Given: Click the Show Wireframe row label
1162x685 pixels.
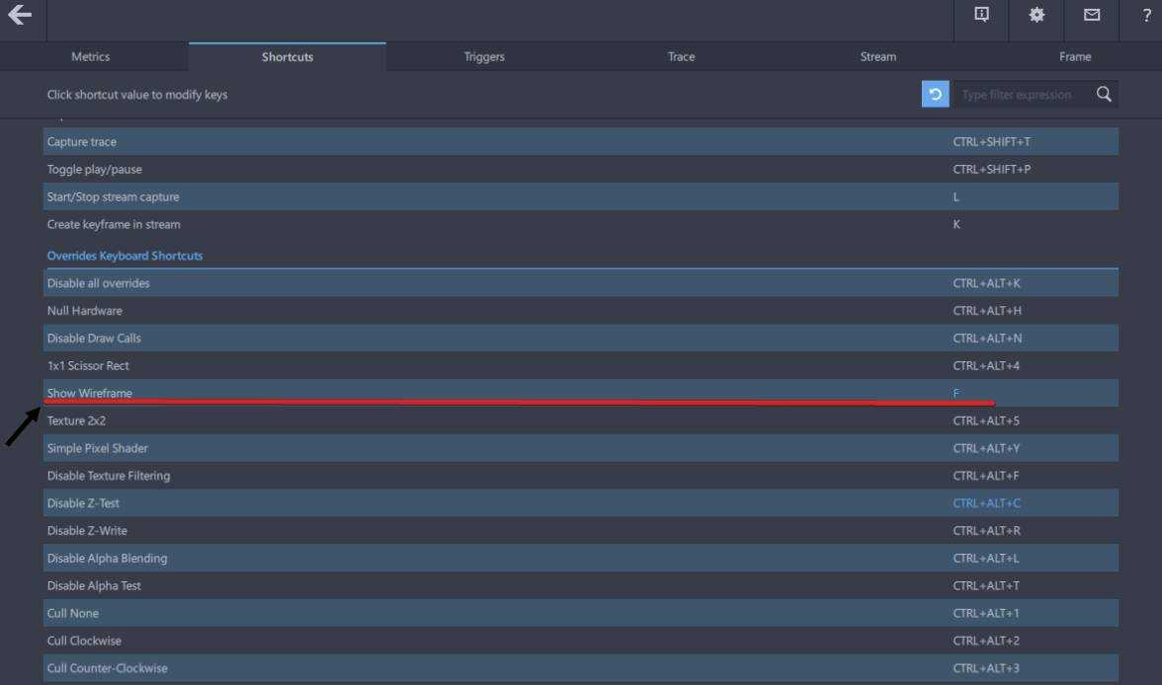Looking at the screenshot, I should (x=90, y=393).
